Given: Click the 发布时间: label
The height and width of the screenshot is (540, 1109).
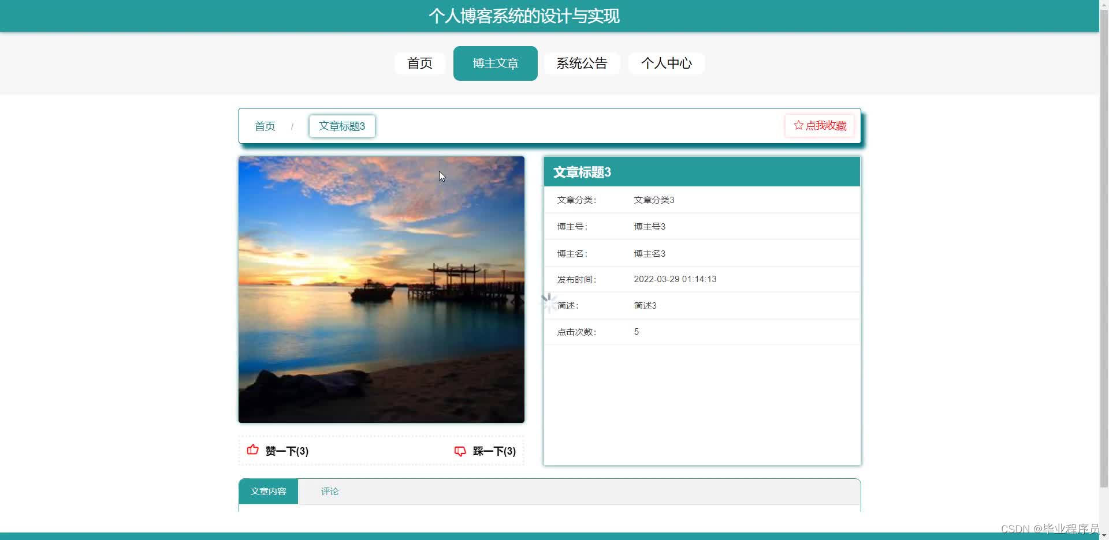Looking at the screenshot, I should 576,280.
